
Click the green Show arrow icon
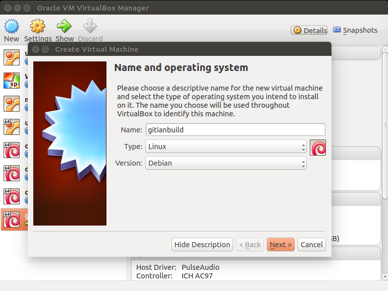64,27
